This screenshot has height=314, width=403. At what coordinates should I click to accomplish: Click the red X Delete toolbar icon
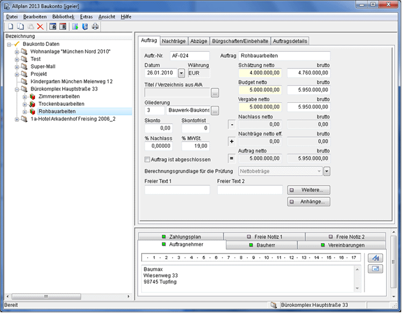point(40,27)
